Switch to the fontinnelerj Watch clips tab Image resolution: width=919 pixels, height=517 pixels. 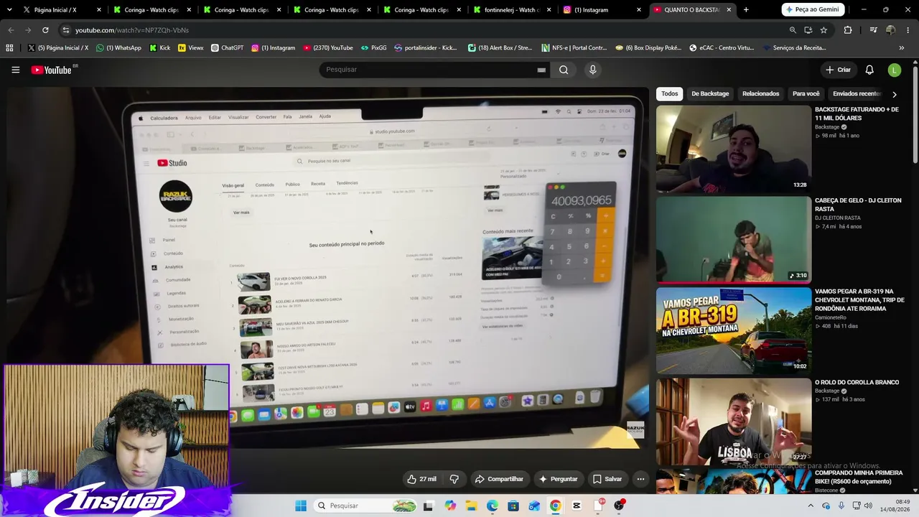click(512, 10)
